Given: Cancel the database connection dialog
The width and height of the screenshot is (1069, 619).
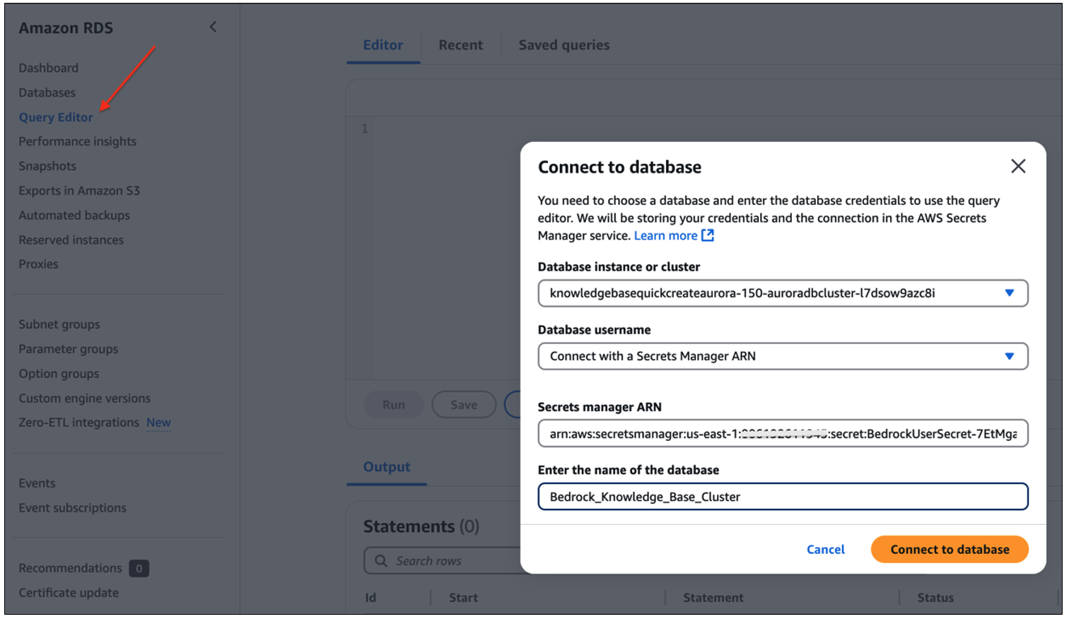Looking at the screenshot, I should (x=825, y=549).
